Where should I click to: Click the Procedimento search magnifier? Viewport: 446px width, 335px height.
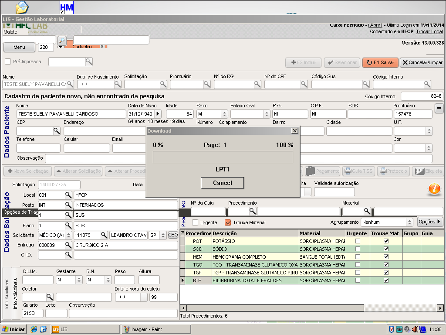[x=252, y=211]
